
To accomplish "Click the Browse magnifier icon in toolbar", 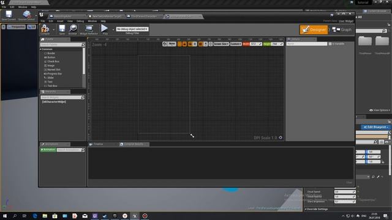I will click(x=73, y=29).
